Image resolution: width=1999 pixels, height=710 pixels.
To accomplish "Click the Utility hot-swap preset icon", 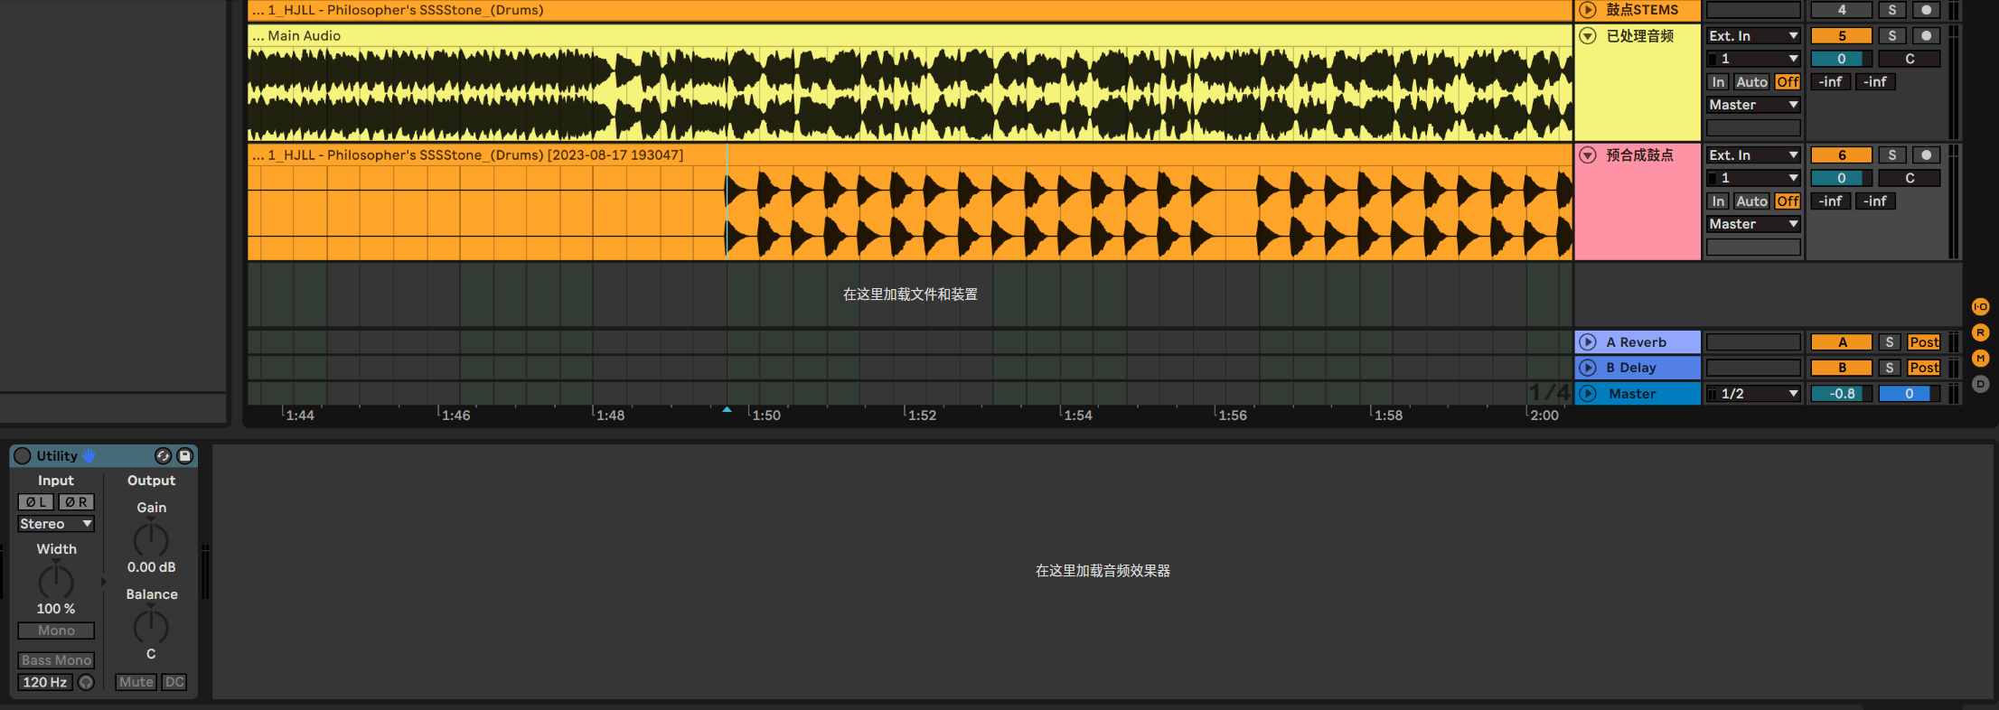I will pyautogui.click(x=163, y=456).
